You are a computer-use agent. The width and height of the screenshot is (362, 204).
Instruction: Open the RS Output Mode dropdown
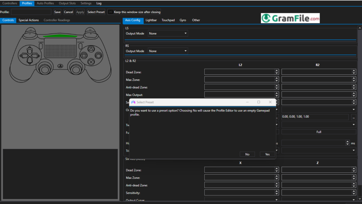point(185,51)
